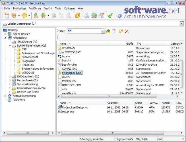186x142 pixels.
Task: Open the Datei menu
Action: coord(7,9)
